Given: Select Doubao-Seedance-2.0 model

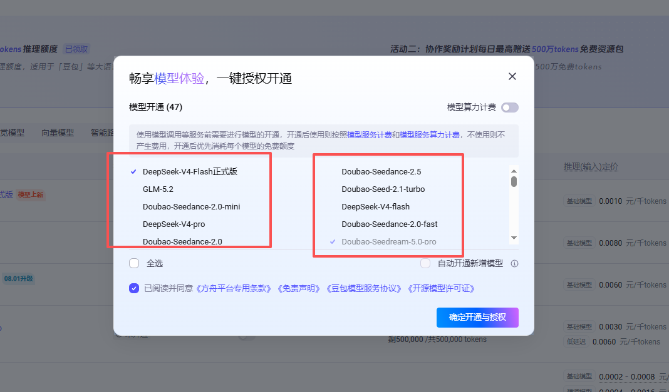Looking at the screenshot, I should coord(182,241).
